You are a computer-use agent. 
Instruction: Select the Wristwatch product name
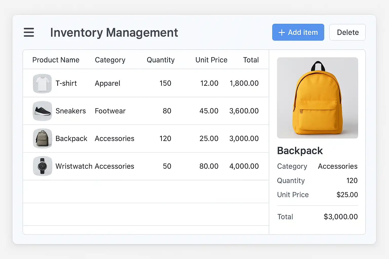tap(74, 166)
